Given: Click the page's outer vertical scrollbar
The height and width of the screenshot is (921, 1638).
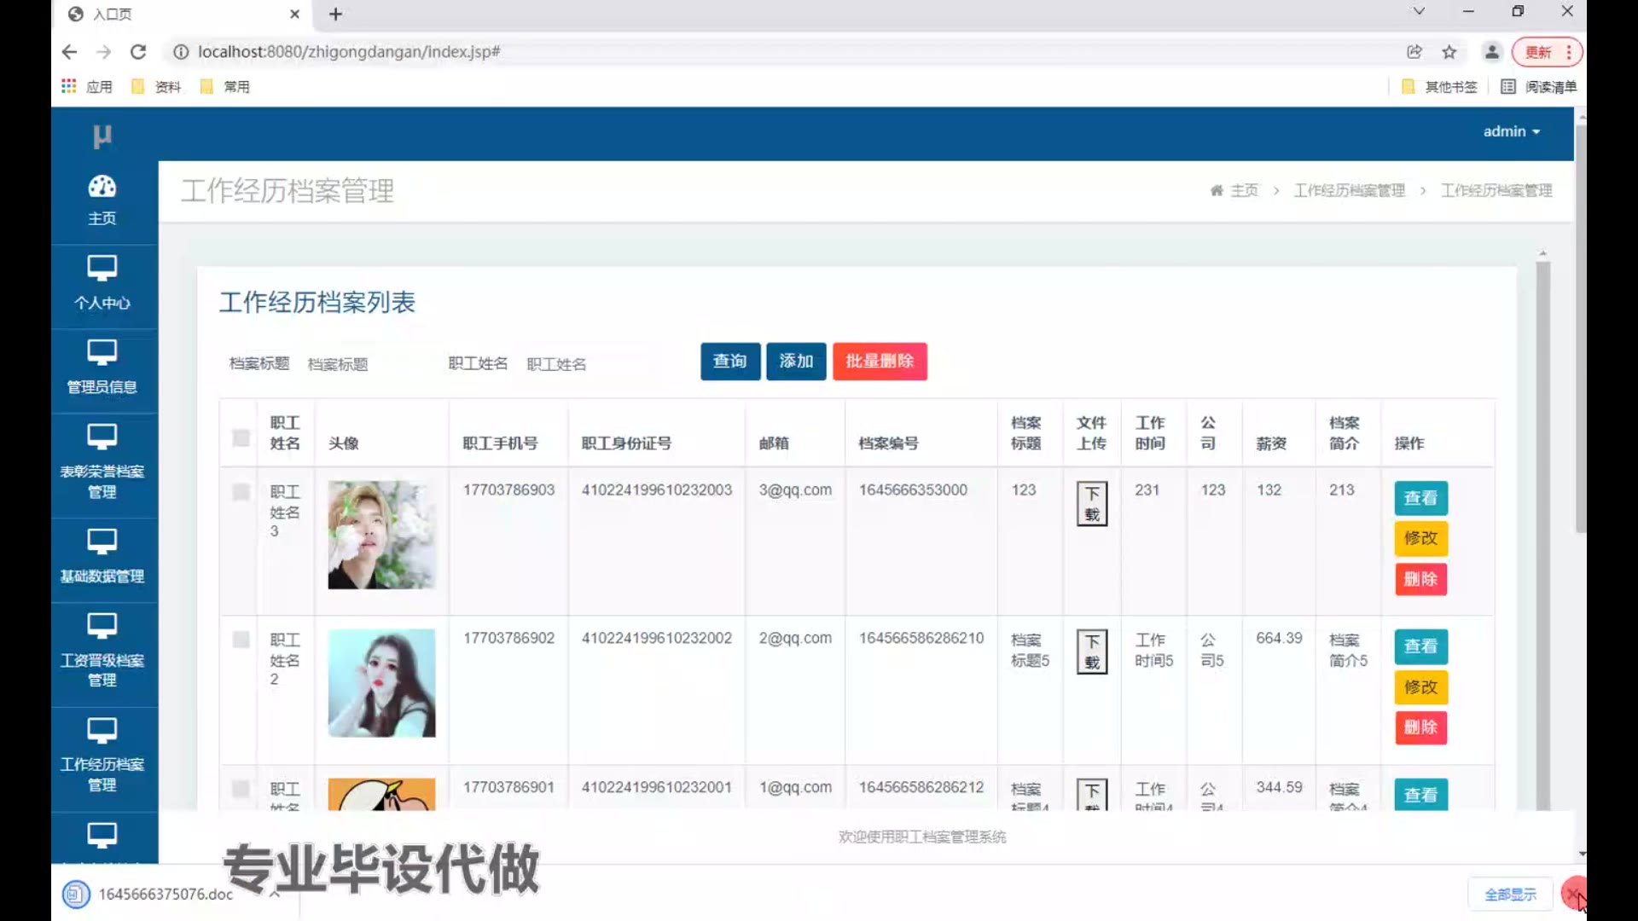Looking at the screenshot, I should click(x=1581, y=328).
